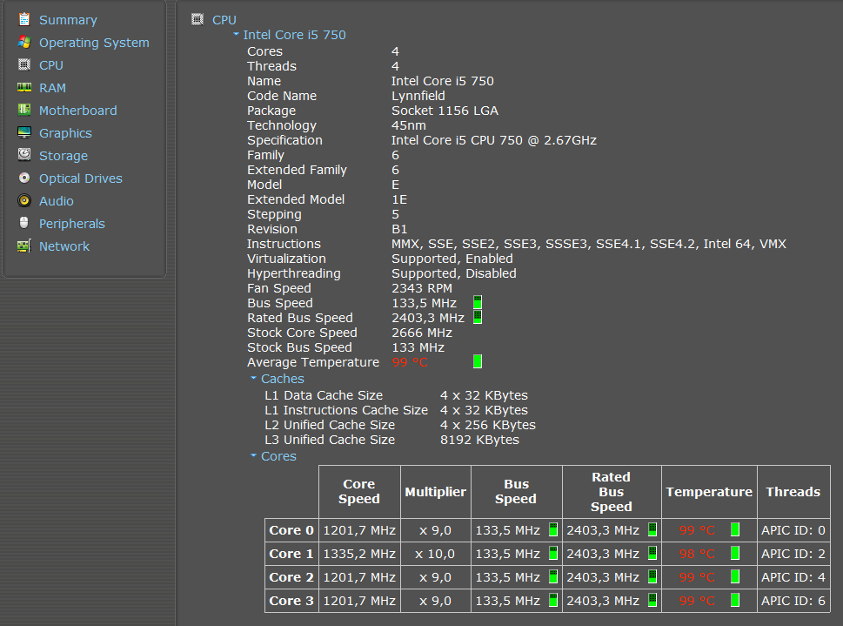843x626 pixels.
Task: Open the Optical Drives section
Action: coord(81,178)
